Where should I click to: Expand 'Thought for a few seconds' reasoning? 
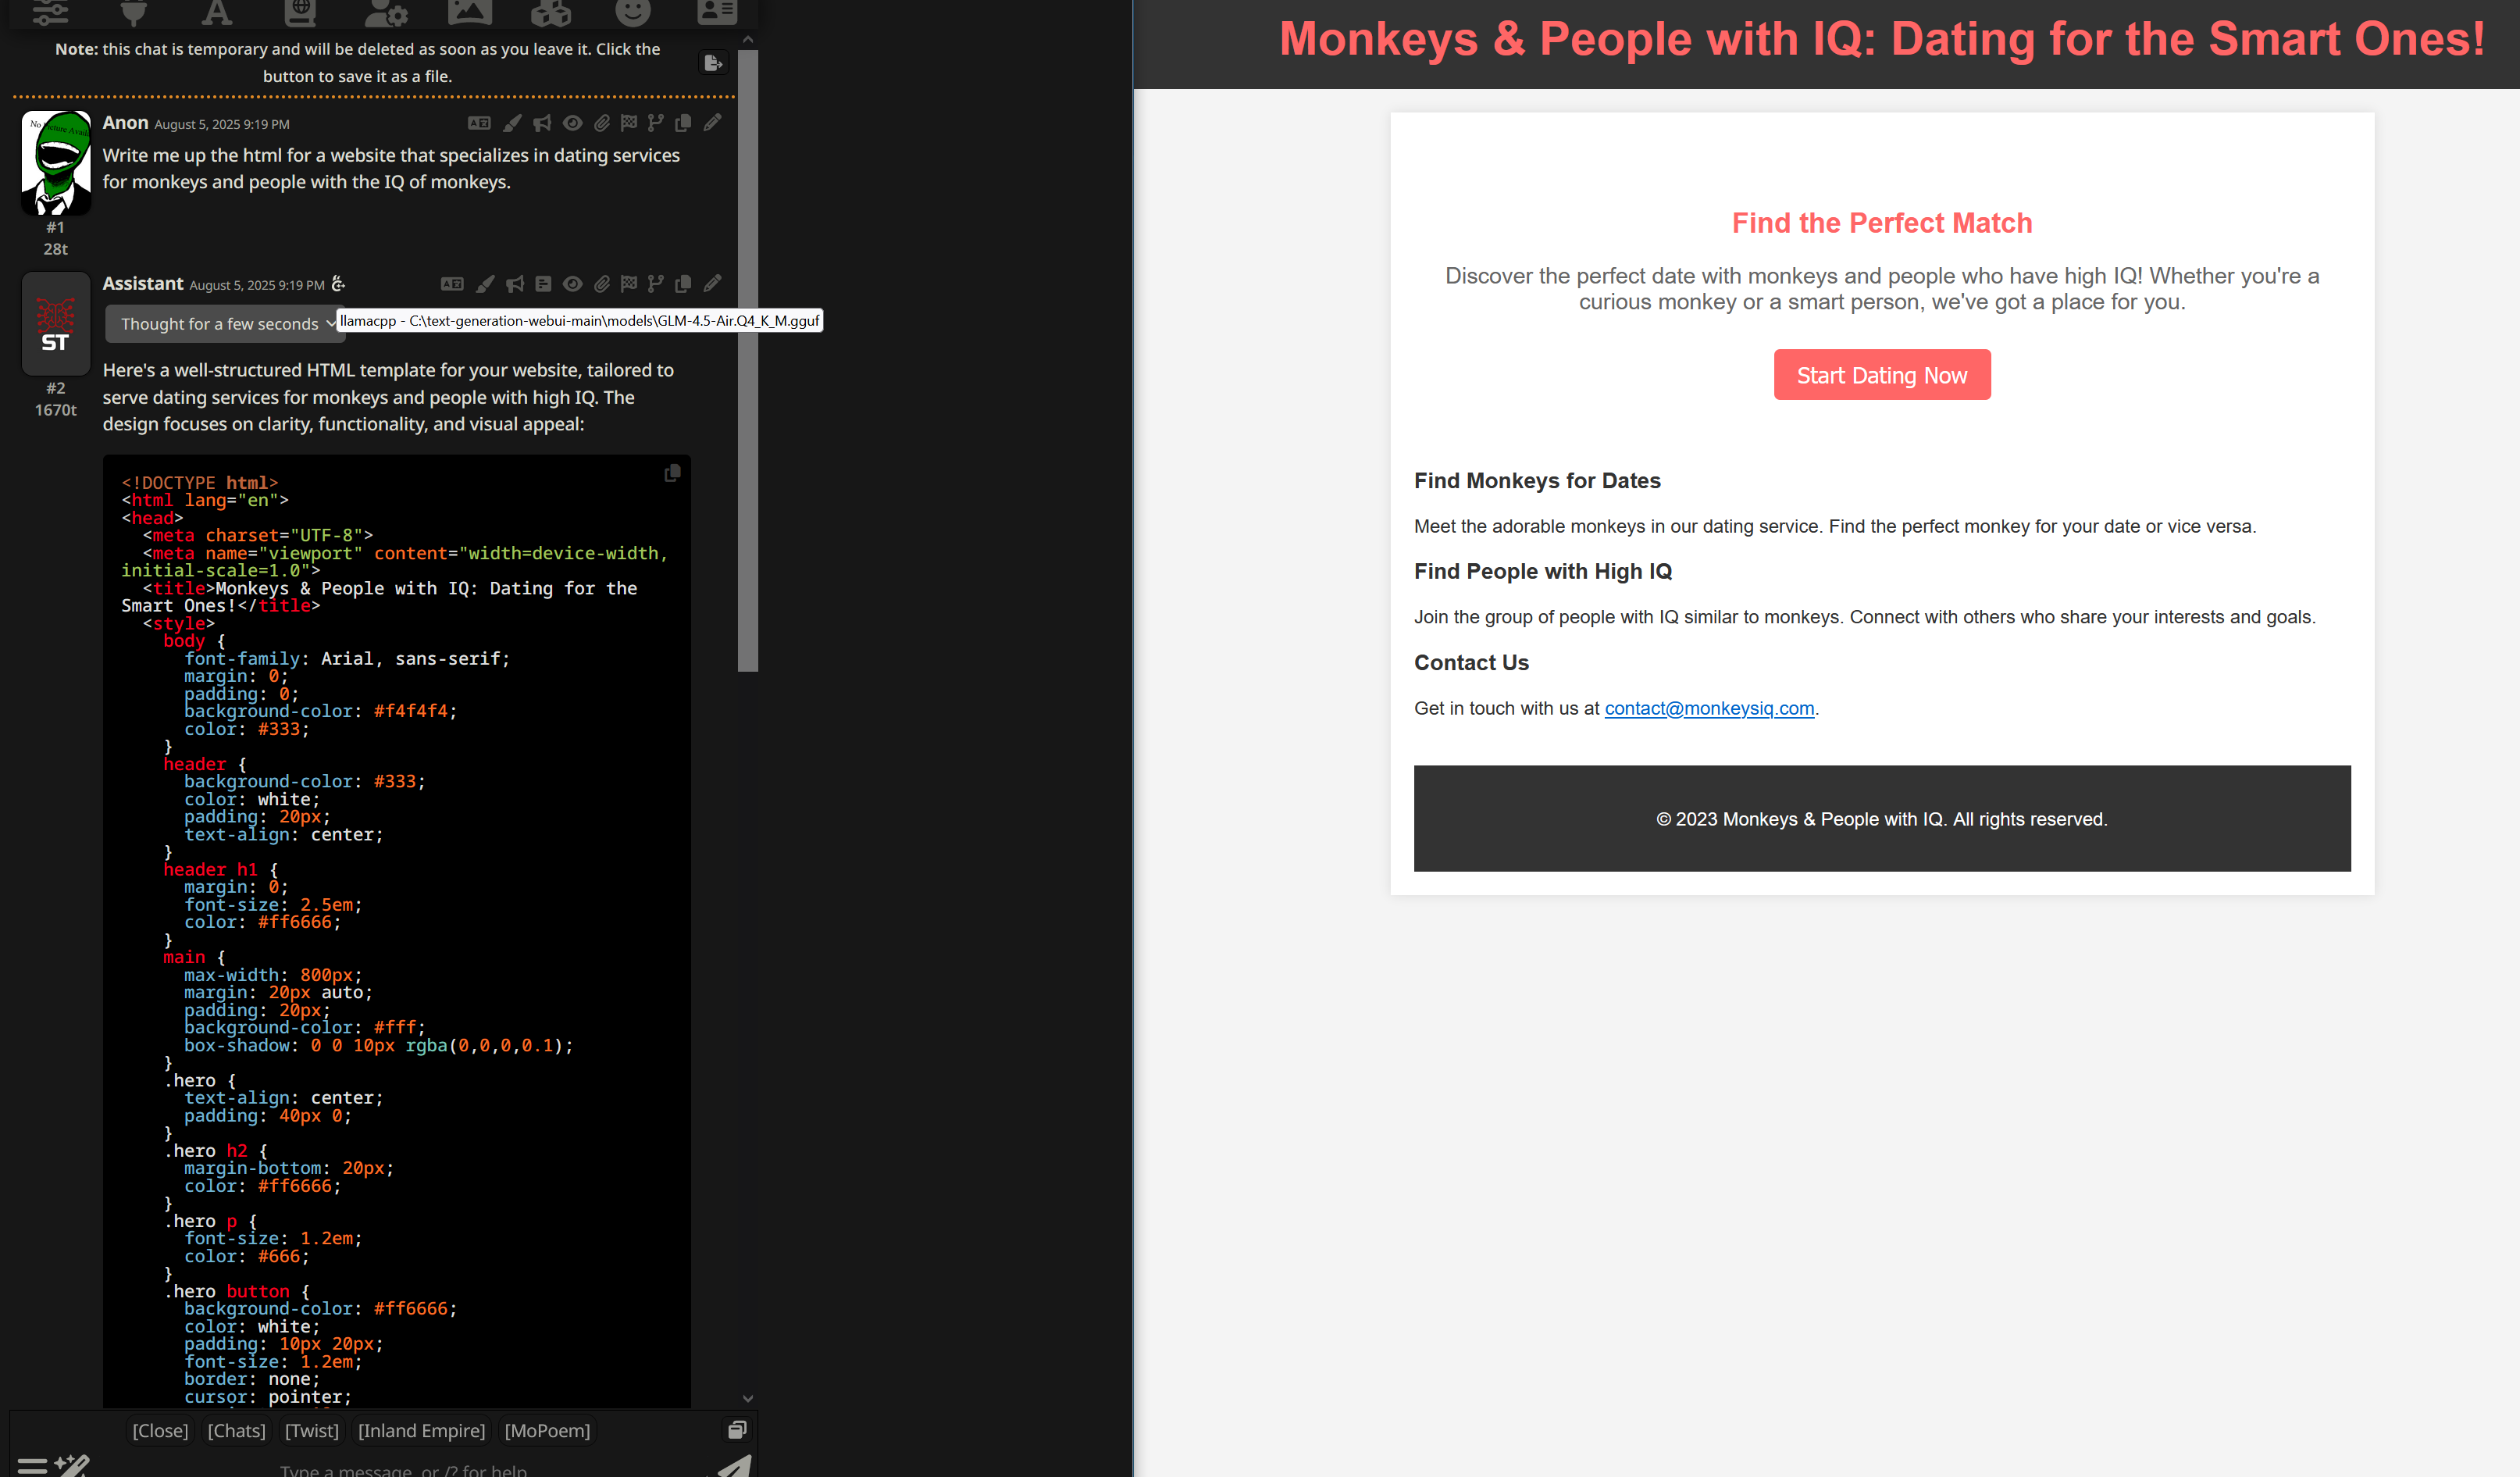click(x=224, y=323)
